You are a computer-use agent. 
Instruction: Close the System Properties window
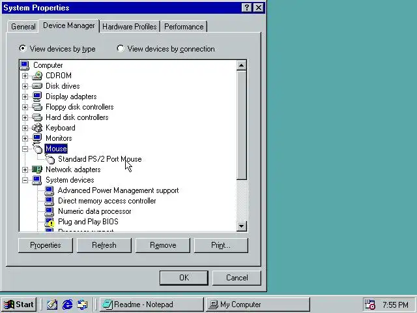tap(259, 7)
